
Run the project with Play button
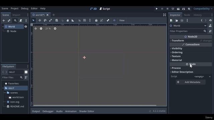click(157, 9)
